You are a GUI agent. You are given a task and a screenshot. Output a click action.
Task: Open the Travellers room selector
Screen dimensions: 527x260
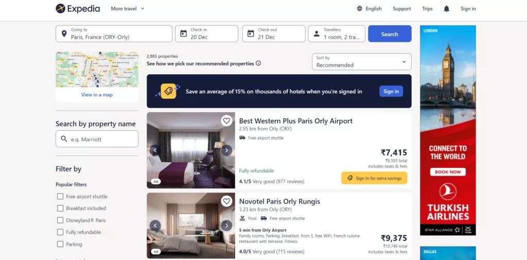pos(337,33)
